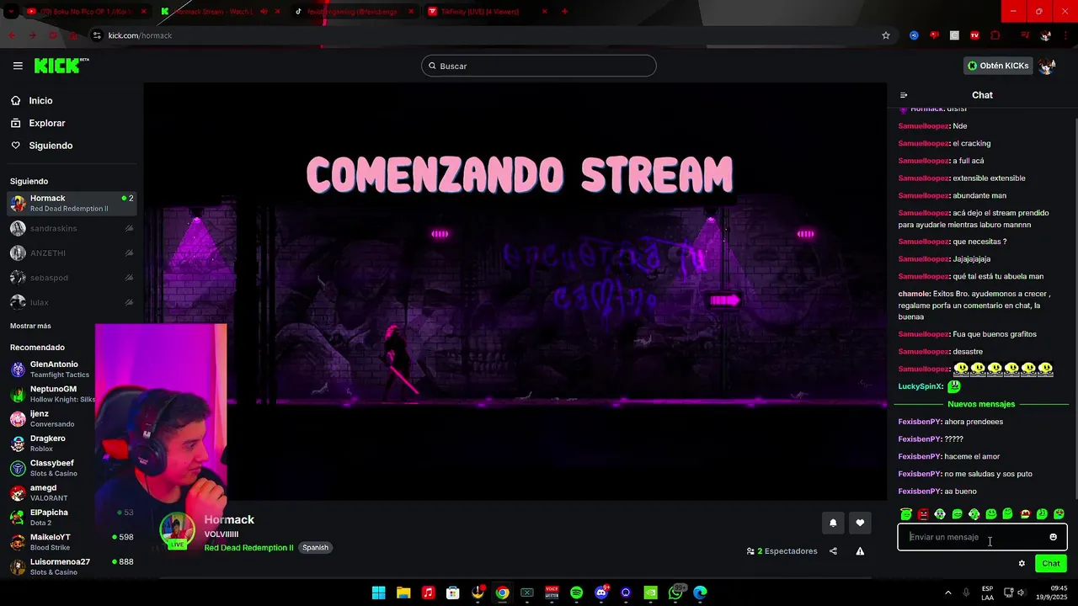Insert the angel halo emote
Screen dimensions: 1078x606
pos(906,513)
